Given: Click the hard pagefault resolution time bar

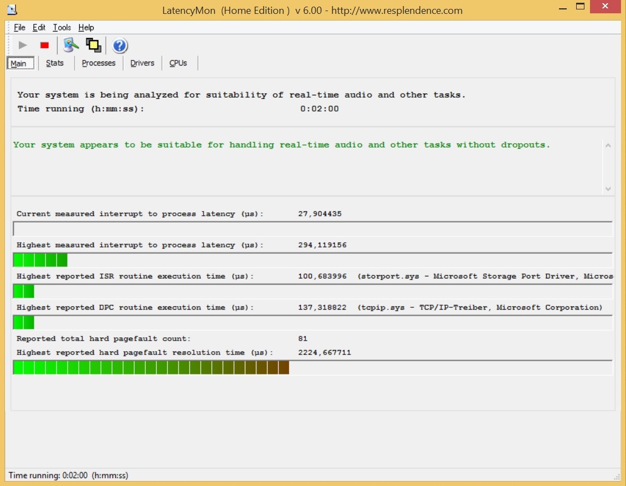Looking at the screenshot, I should coord(312,368).
